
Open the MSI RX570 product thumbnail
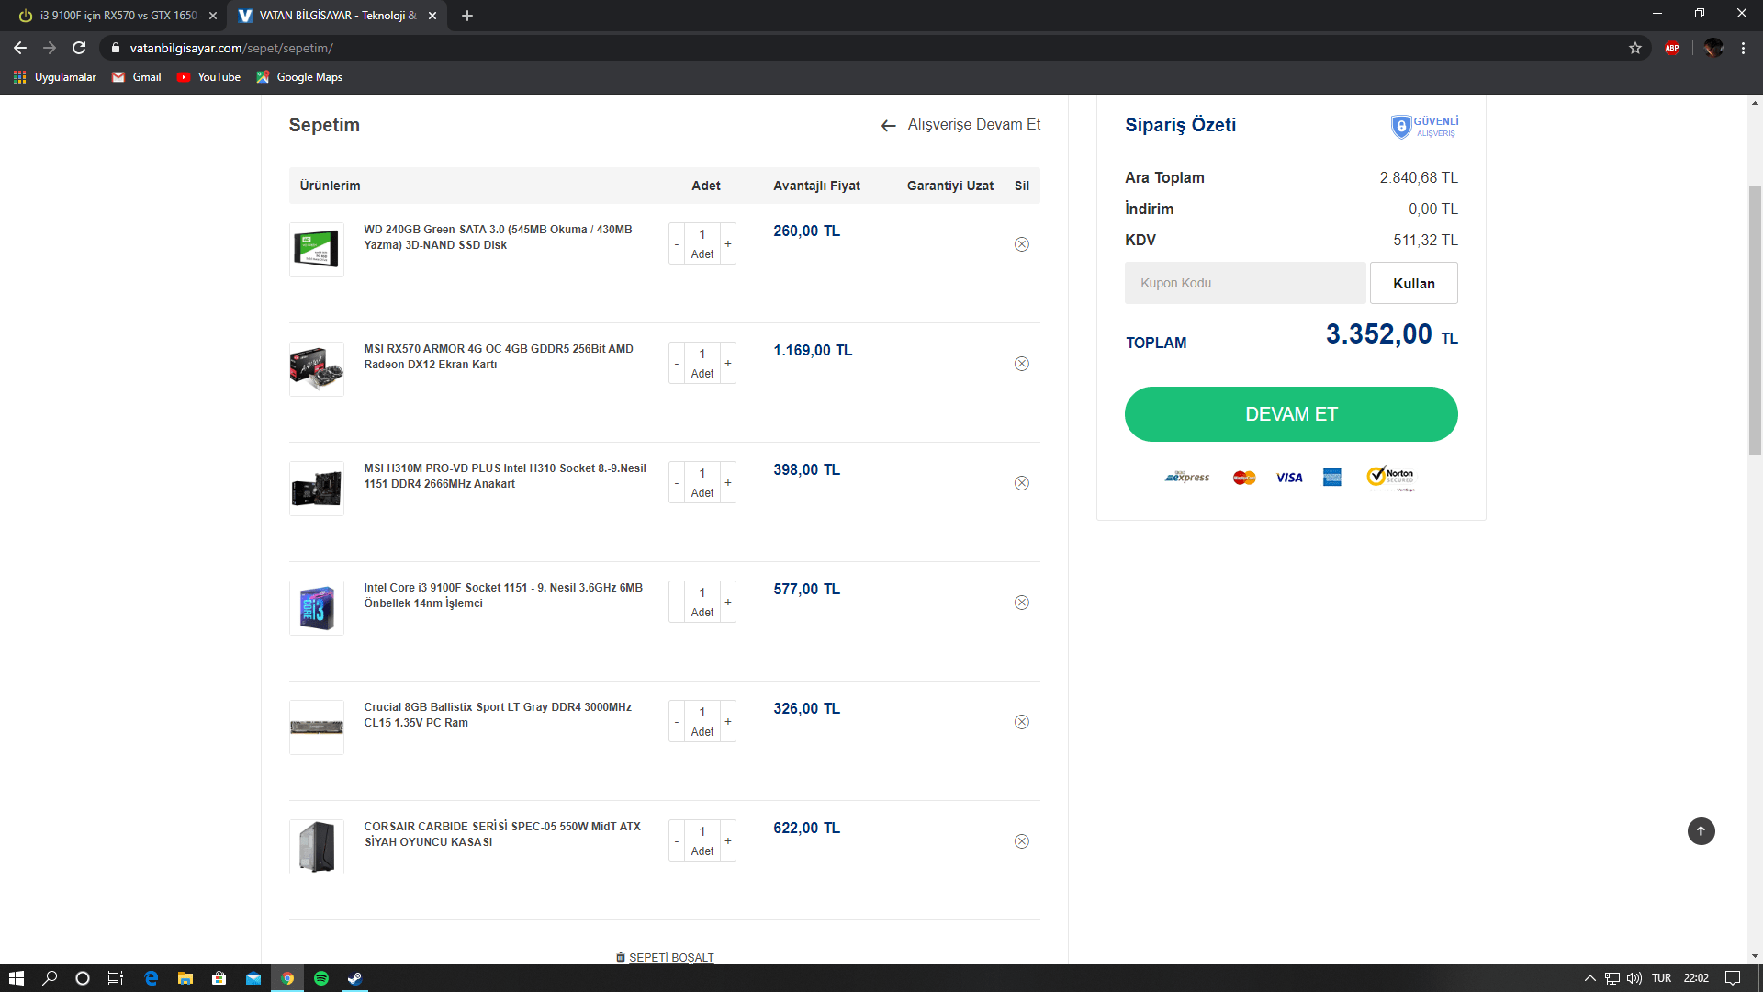click(317, 369)
